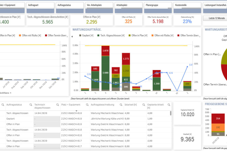Select the red 1.078 bar segment
The width and height of the screenshot is (227, 151).
tap(106, 51)
